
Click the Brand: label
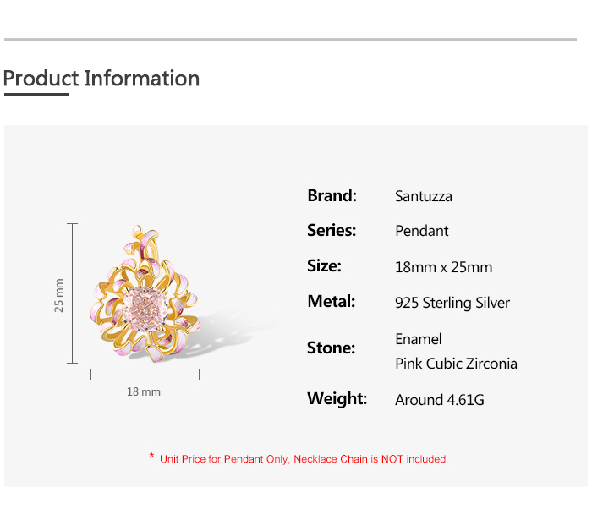332,195
